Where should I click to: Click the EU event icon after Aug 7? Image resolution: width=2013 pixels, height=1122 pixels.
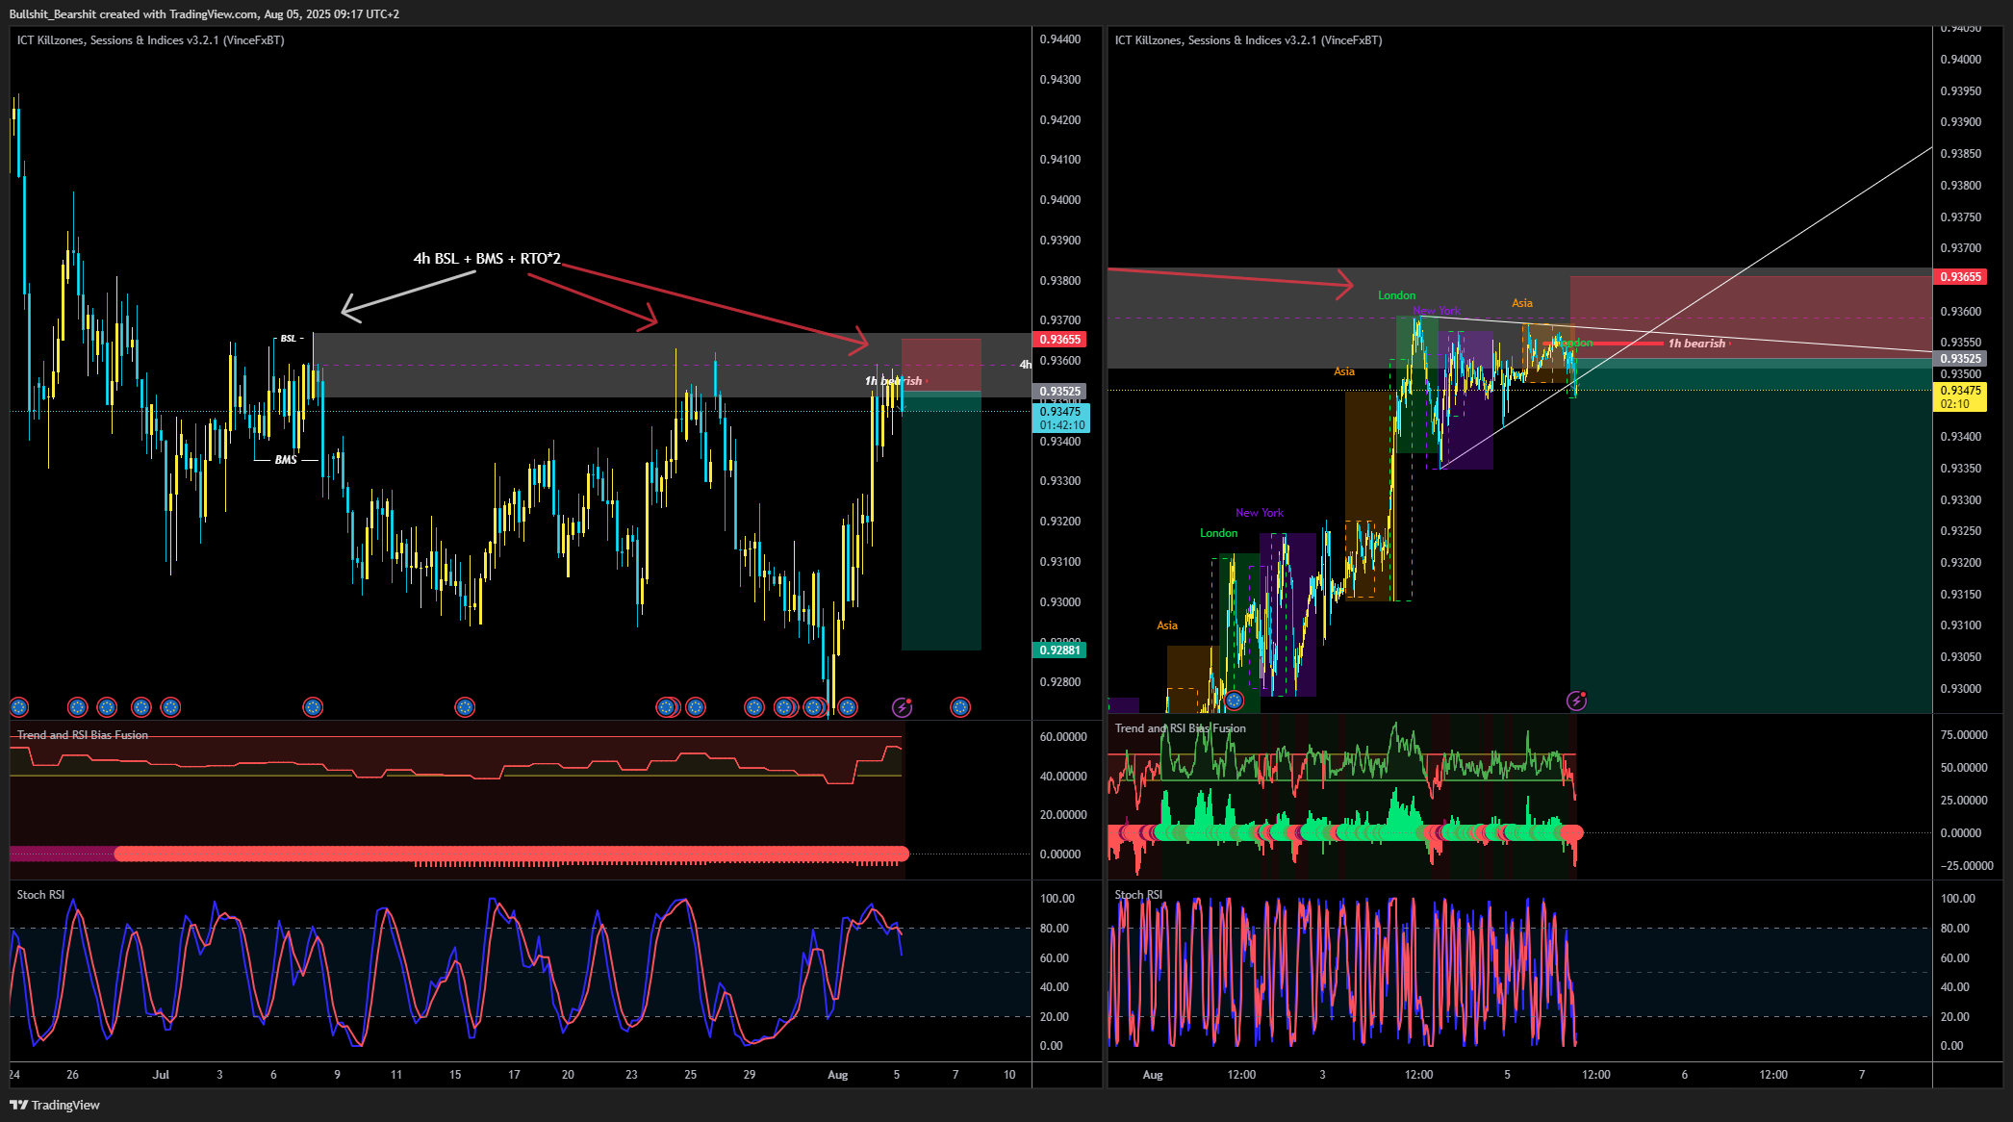click(x=959, y=707)
